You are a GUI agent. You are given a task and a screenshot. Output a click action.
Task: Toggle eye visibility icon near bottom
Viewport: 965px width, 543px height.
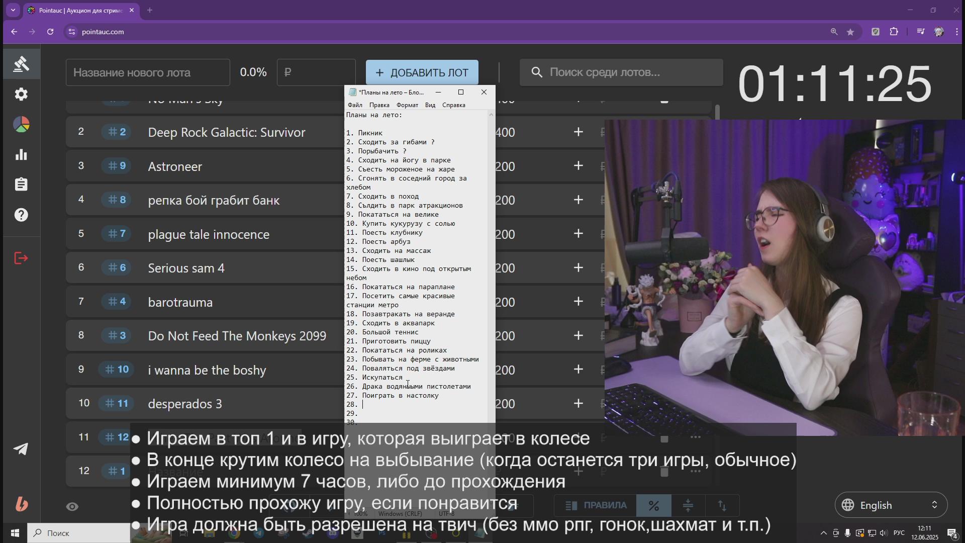point(72,506)
